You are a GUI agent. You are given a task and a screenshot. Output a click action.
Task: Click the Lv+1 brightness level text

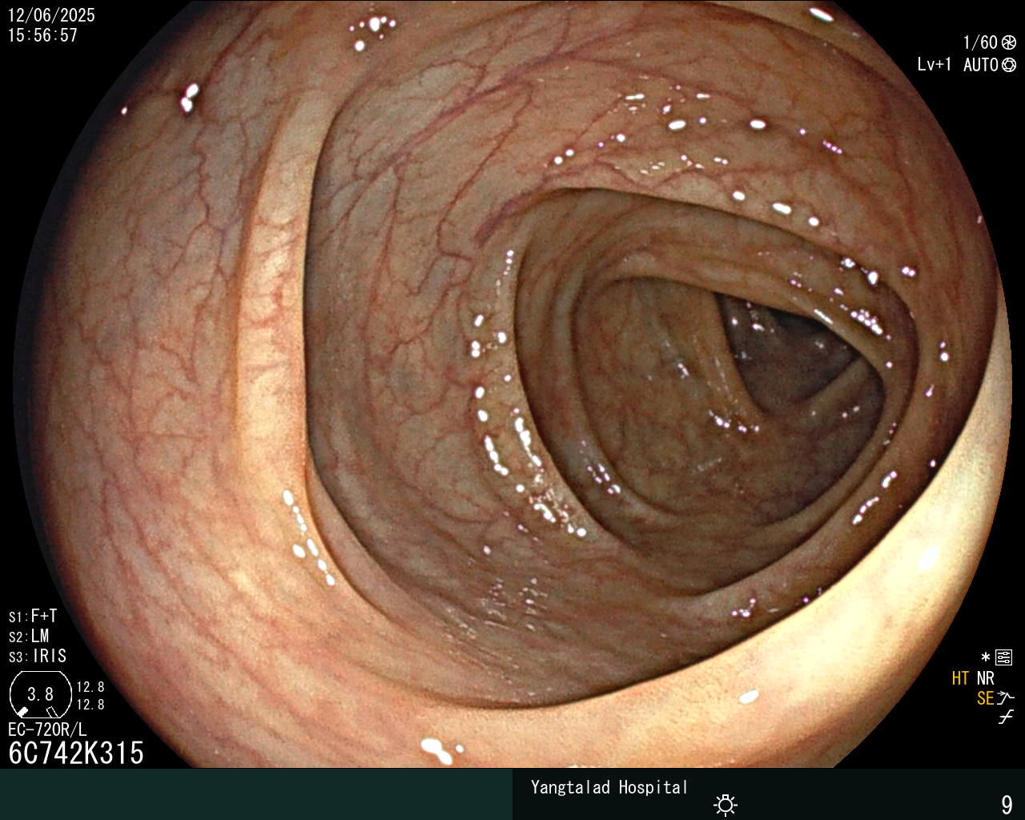click(x=935, y=65)
